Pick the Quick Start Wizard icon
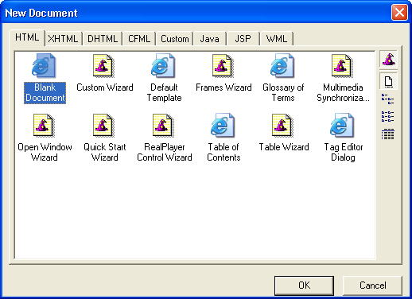This screenshot has height=299, width=412. coord(103,126)
